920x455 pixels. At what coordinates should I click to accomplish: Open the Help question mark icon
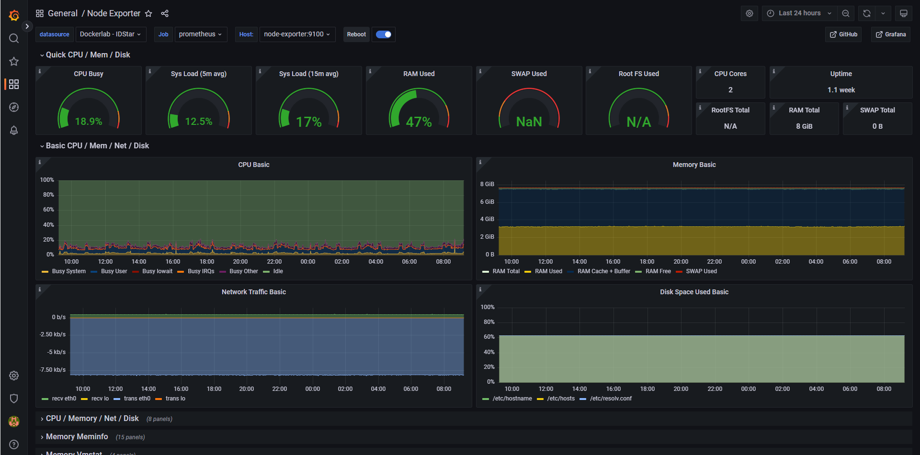point(14,444)
